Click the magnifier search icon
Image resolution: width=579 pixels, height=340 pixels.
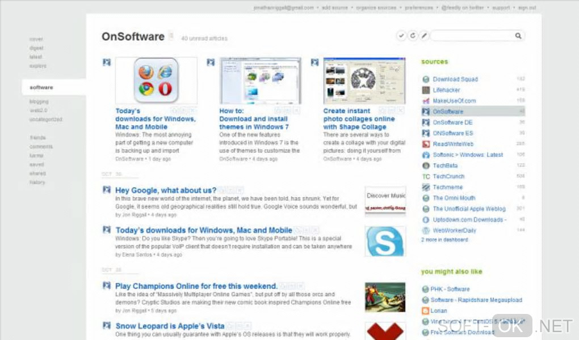coord(518,36)
